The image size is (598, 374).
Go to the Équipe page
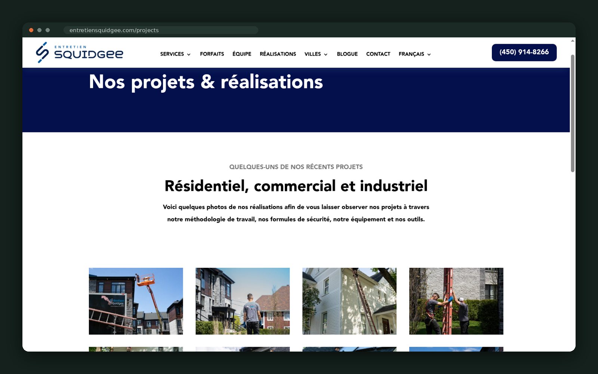click(242, 54)
